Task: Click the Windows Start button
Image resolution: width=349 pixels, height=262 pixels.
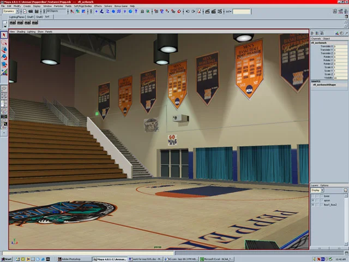Action: 7,259
